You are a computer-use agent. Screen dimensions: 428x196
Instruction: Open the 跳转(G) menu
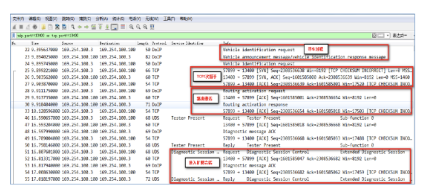coord(68,19)
